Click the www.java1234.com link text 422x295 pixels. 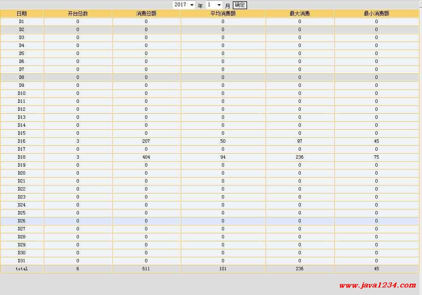(x=377, y=285)
